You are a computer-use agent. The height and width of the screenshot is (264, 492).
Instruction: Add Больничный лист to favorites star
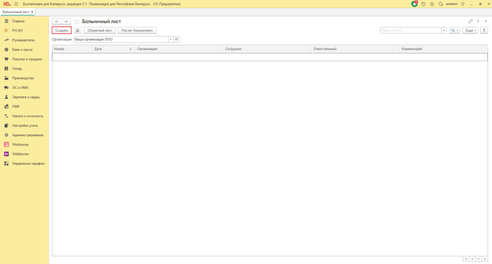(x=76, y=22)
